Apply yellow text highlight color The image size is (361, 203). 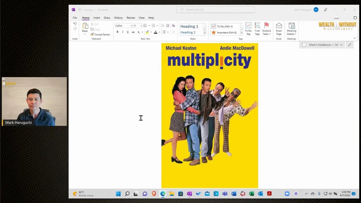coord(147,32)
